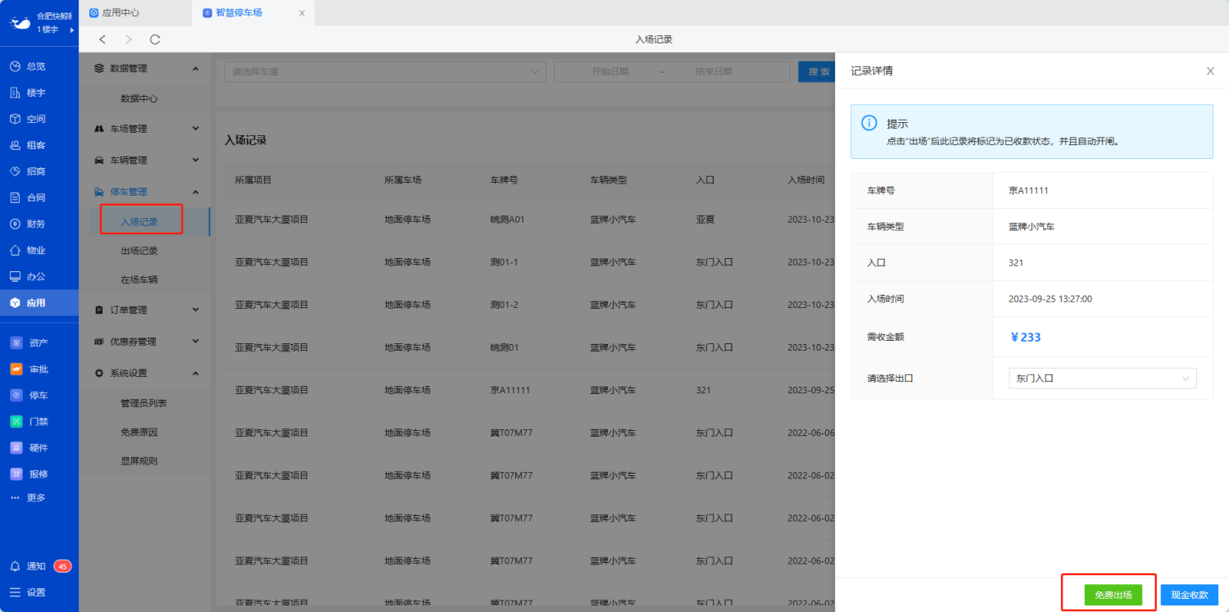Click plate 京A11111 in the table row
This screenshot has height=612, width=1229.
click(x=510, y=390)
